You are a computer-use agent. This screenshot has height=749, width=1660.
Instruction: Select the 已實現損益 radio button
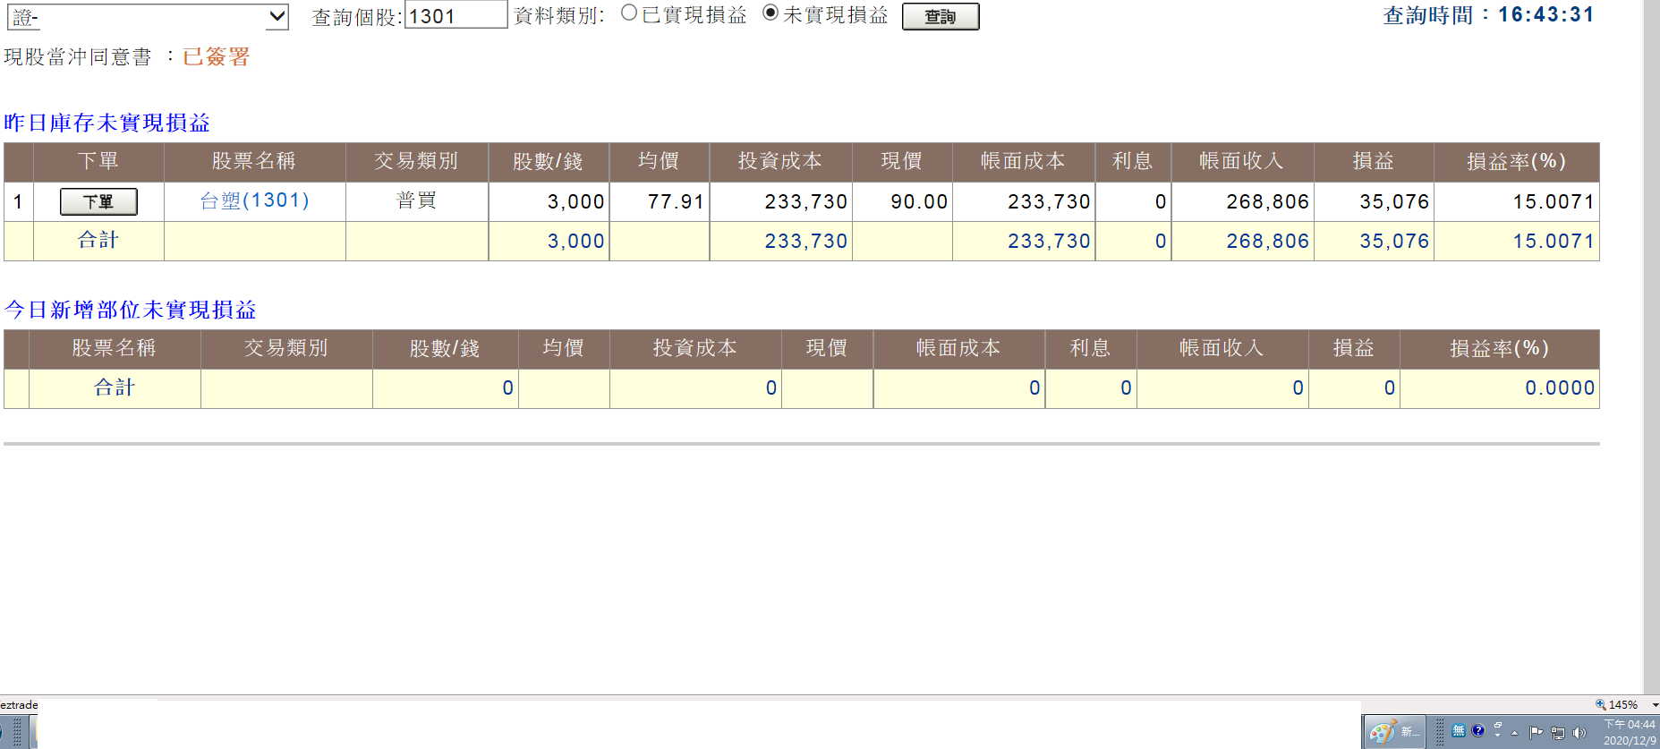click(x=629, y=13)
